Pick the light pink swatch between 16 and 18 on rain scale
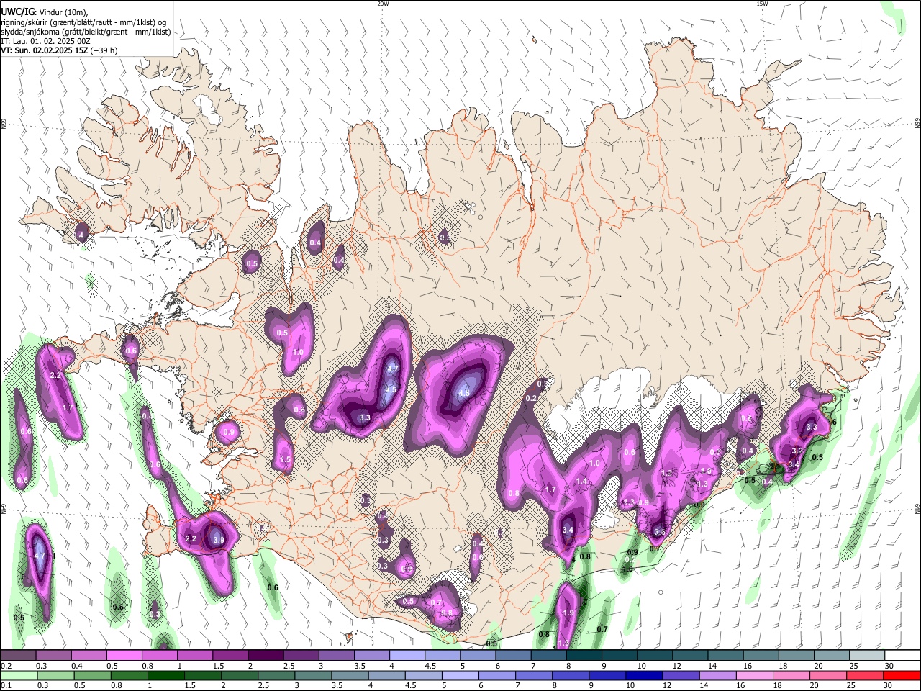 [755, 675]
